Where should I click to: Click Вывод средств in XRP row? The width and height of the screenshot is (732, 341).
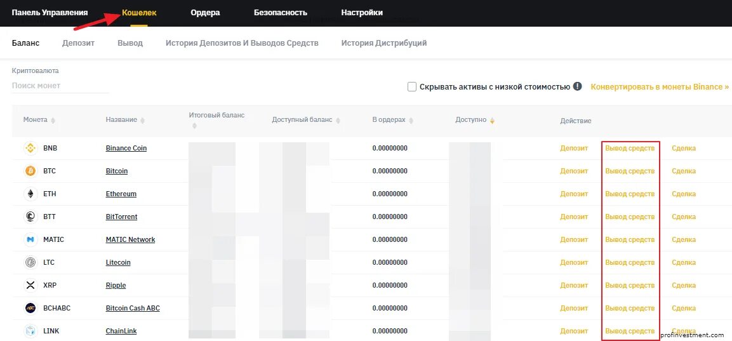point(630,285)
